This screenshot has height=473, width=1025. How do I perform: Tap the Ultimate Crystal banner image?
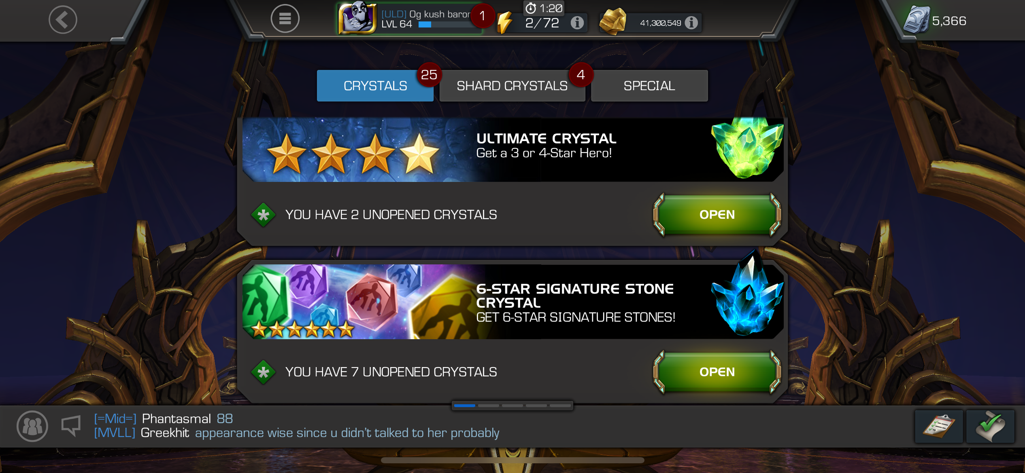coord(512,150)
